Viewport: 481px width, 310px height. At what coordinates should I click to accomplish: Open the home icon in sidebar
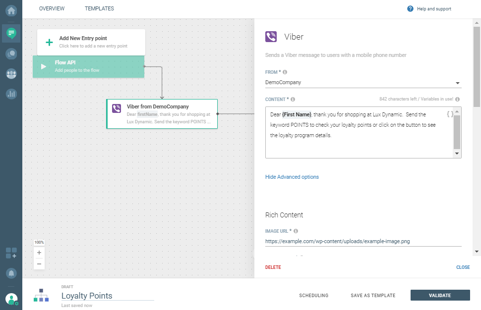[x=11, y=10]
